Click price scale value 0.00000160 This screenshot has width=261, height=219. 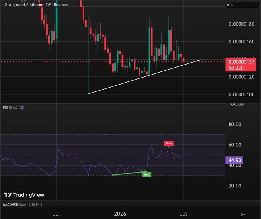click(241, 41)
